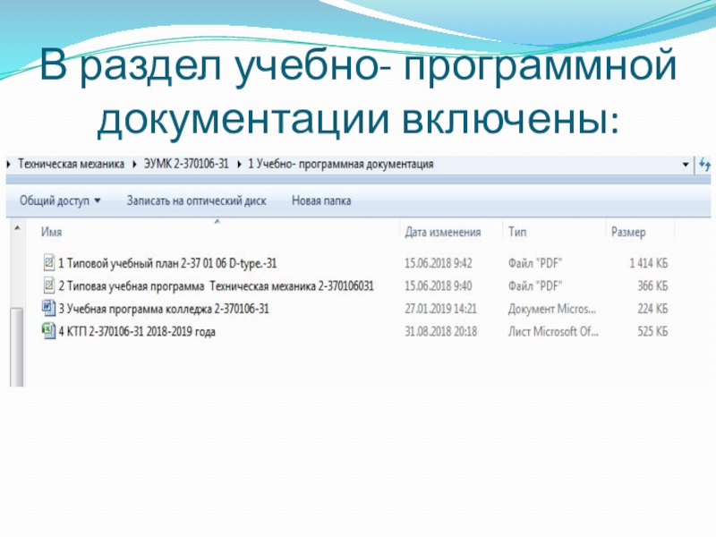Click PDF icon of Типовой учебный план file
The image size is (716, 537).
[48, 263]
